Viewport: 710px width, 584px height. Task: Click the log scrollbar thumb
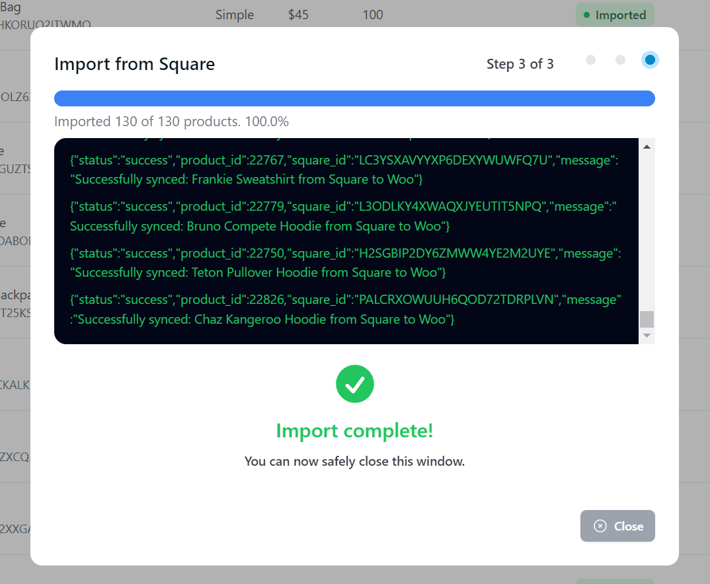point(647,319)
